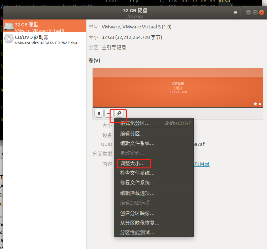Close the Disks window
Viewport: 267px width, 249px height.
coord(262,13)
